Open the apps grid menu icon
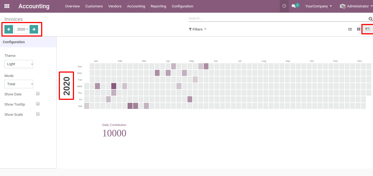Viewport: 373px width, 176px height. 7,6
